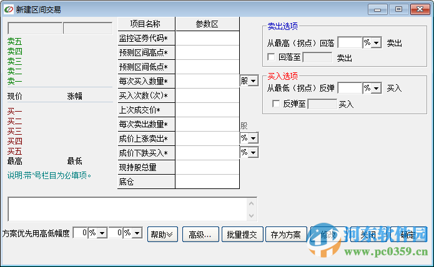Image resolution: width=434 pixels, height=267 pixels.
Task: Click the 确定 button
Action: (408, 235)
